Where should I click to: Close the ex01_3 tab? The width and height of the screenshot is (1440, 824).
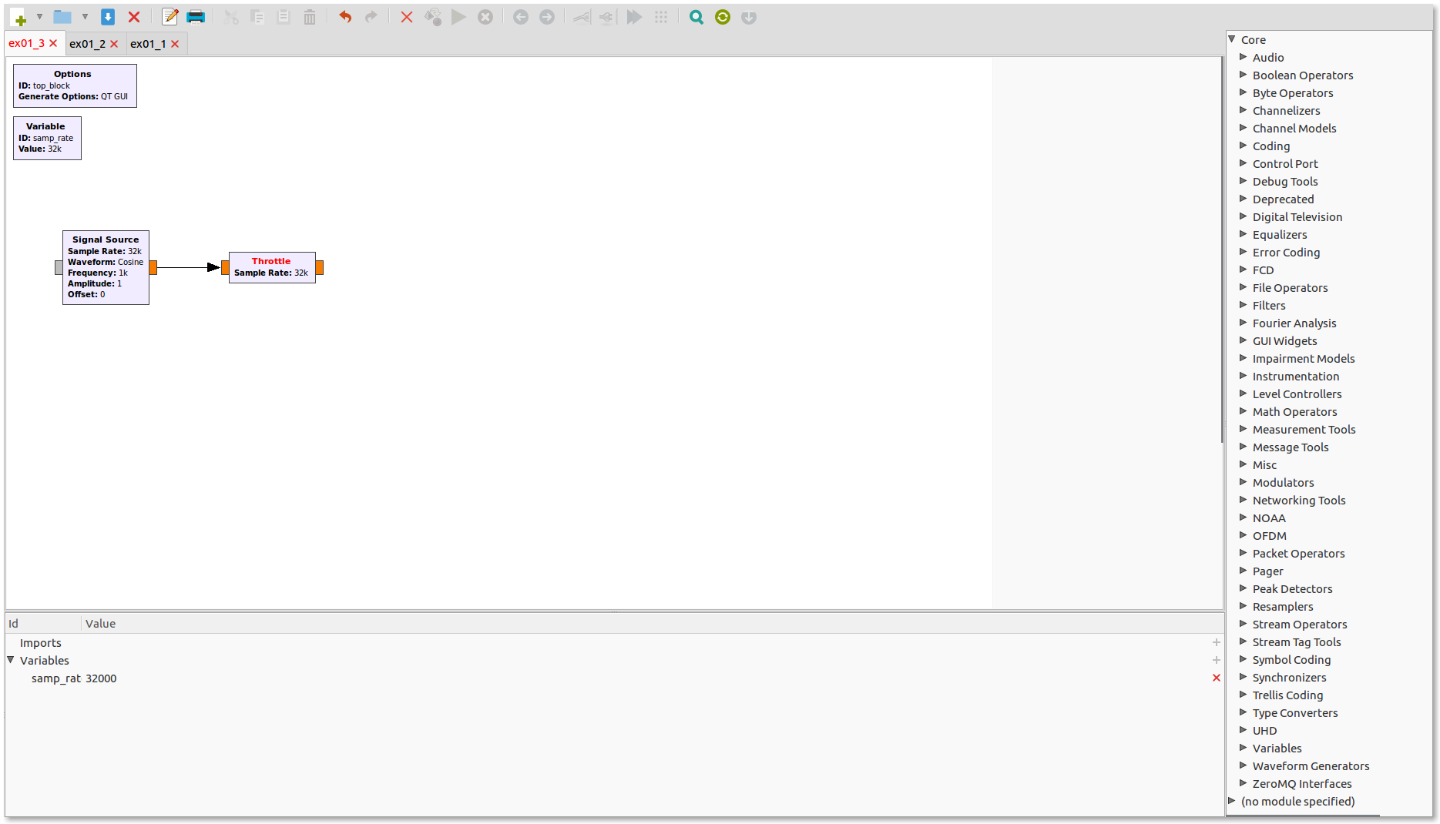[x=53, y=43]
